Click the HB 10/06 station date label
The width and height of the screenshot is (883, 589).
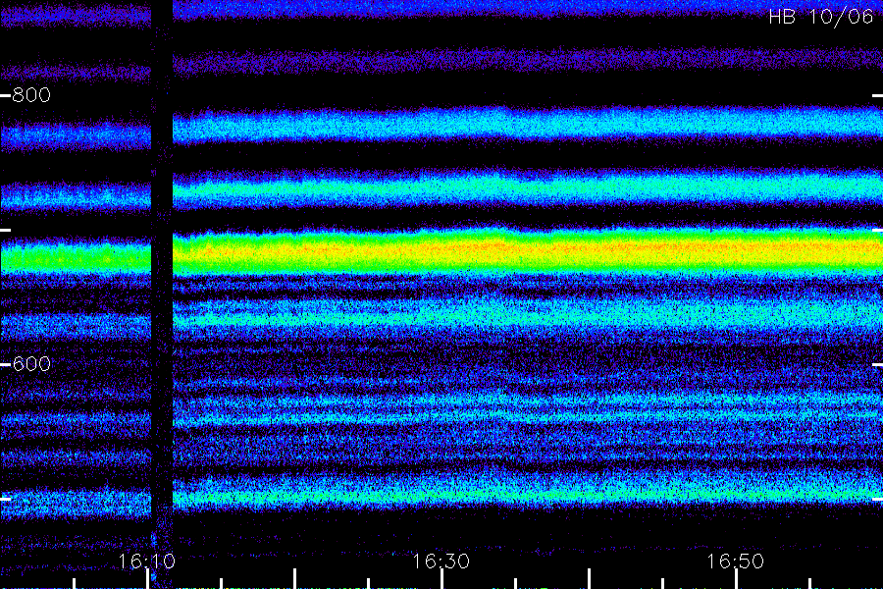pos(820,17)
